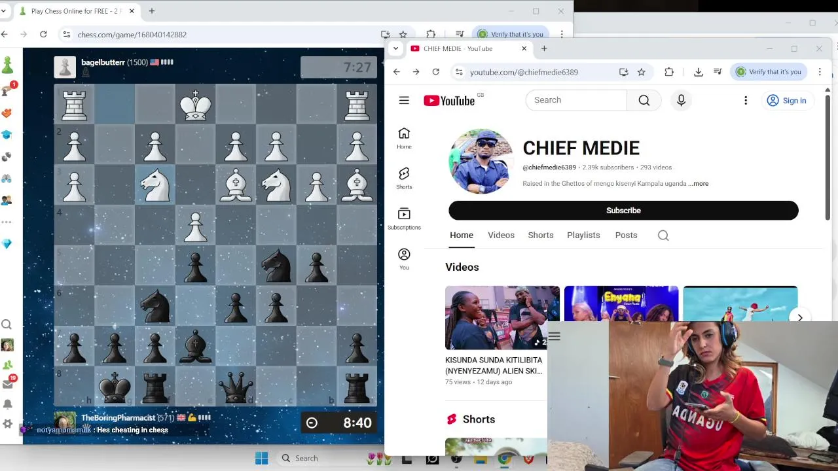Switch to channel Playlists tab
This screenshot has width=838, height=471.
(x=583, y=235)
